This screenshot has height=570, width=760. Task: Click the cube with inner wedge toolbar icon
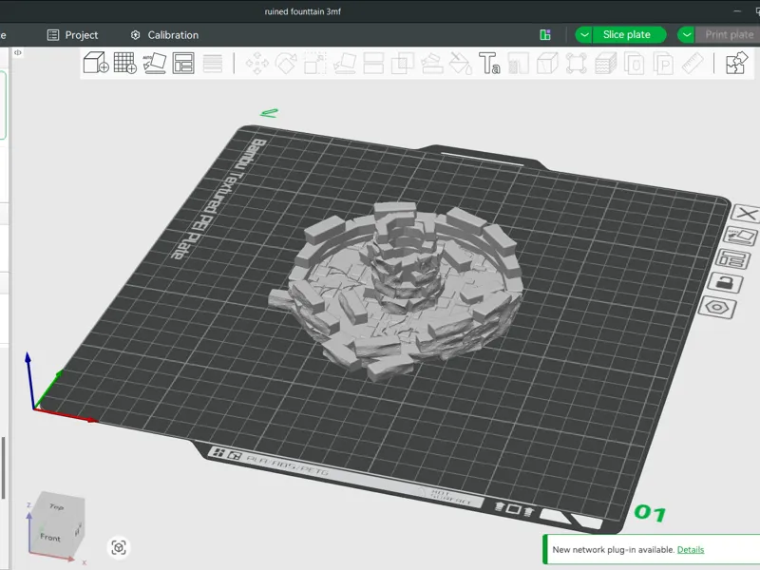pyautogui.click(x=547, y=64)
